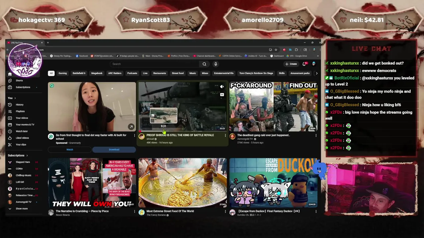
Task: Select the All filter chip
Action: click(x=51, y=73)
